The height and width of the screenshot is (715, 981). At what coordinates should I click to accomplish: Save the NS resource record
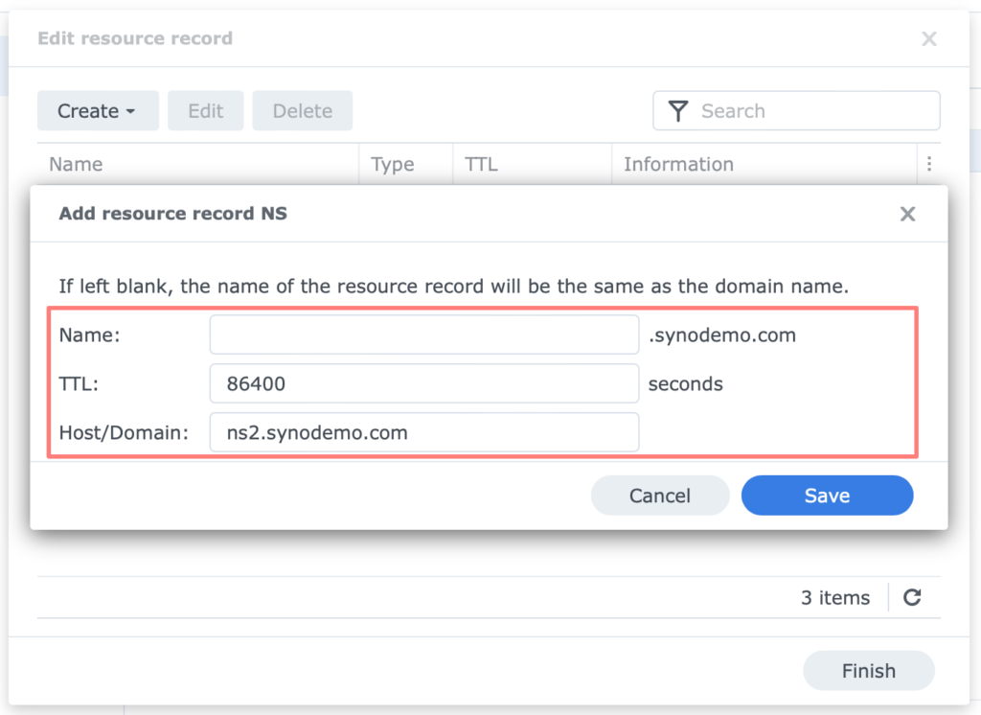pos(827,496)
